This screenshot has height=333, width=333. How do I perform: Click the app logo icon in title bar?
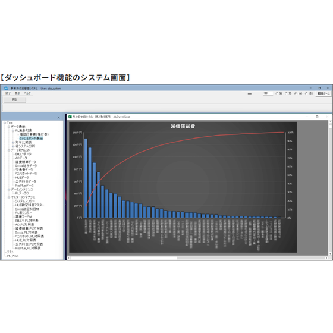point(6,88)
